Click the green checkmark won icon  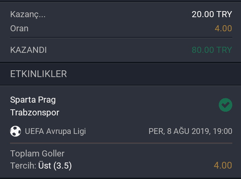226,105
